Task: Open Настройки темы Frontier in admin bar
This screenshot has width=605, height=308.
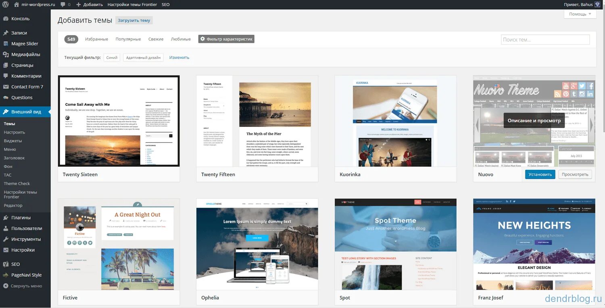Action: coord(132,5)
